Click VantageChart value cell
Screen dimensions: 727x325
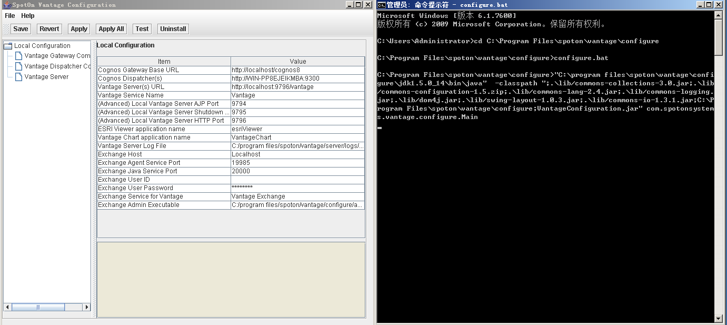point(298,137)
